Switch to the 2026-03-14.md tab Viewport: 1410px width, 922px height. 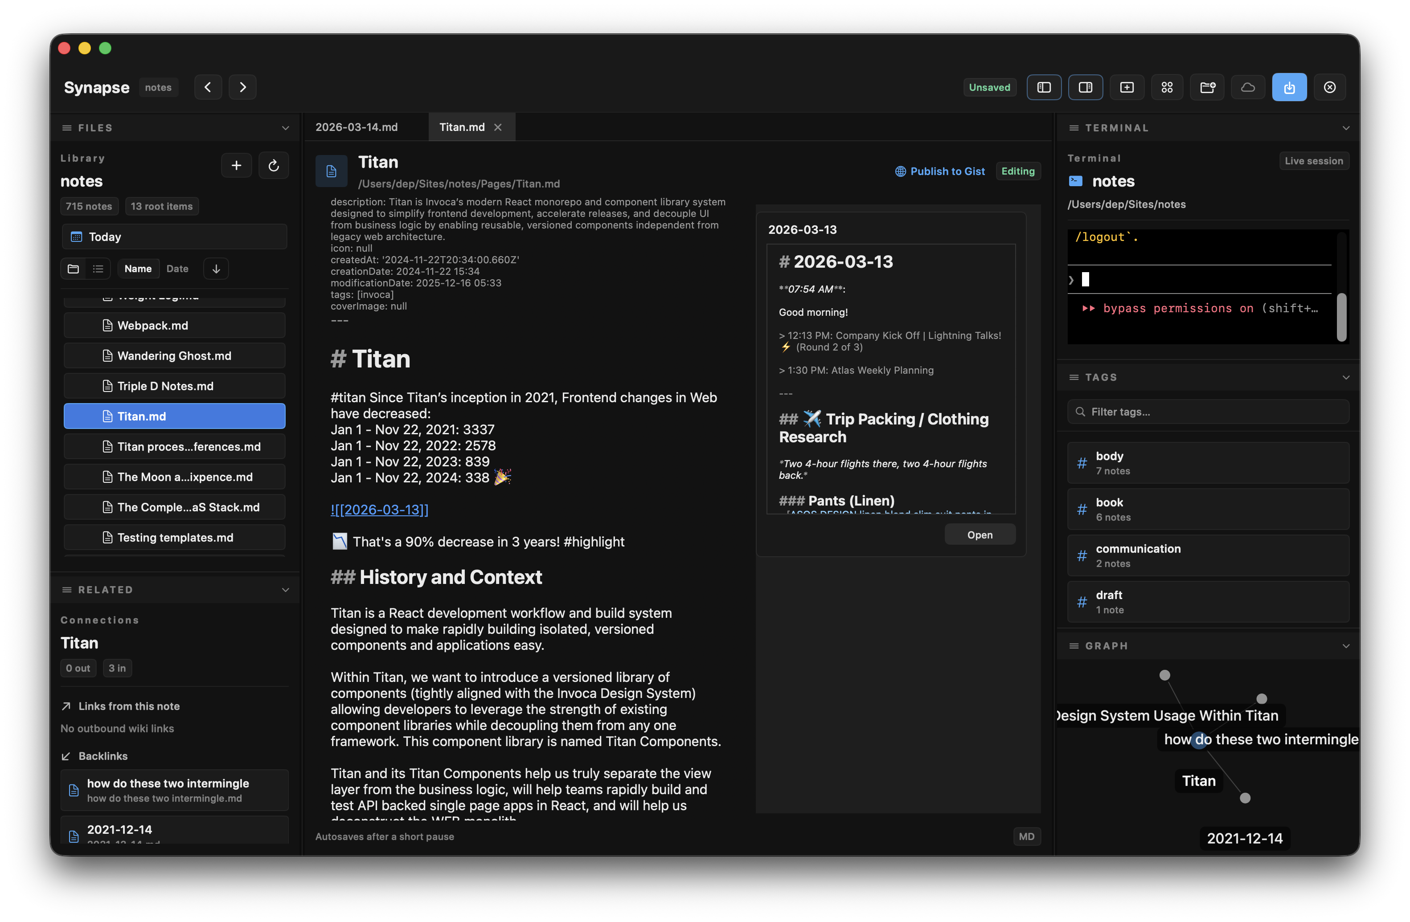(x=357, y=127)
